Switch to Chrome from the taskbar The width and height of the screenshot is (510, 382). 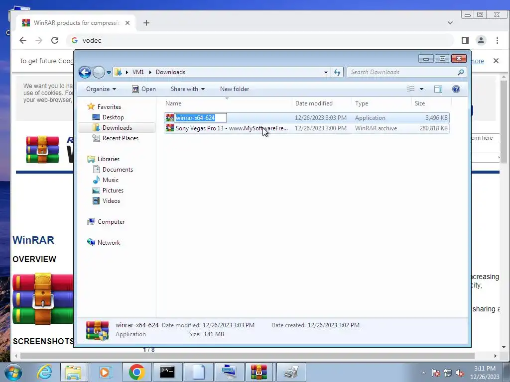pos(136,372)
